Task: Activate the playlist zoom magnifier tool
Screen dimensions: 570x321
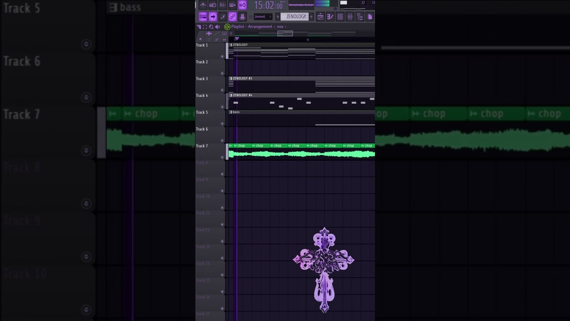Action: pos(211,27)
